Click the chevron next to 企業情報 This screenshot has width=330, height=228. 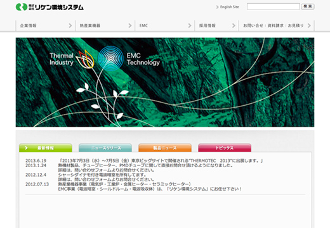point(70,25)
